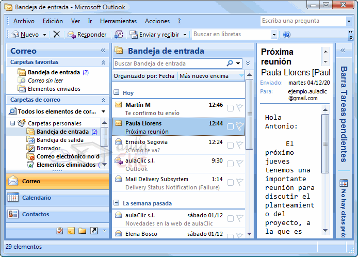The height and width of the screenshot is (257, 358).
Task: Toggle category box for Ernesto Segovia message
Action: [230, 145]
